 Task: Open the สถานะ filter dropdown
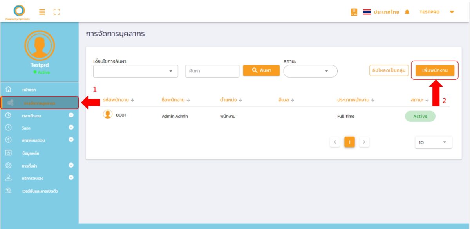[310, 71]
